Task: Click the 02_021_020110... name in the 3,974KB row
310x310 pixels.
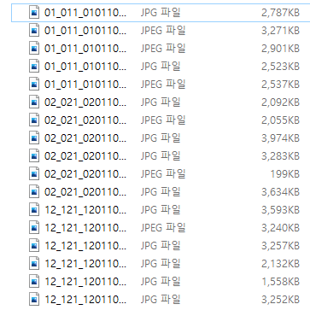Action: coord(85,138)
